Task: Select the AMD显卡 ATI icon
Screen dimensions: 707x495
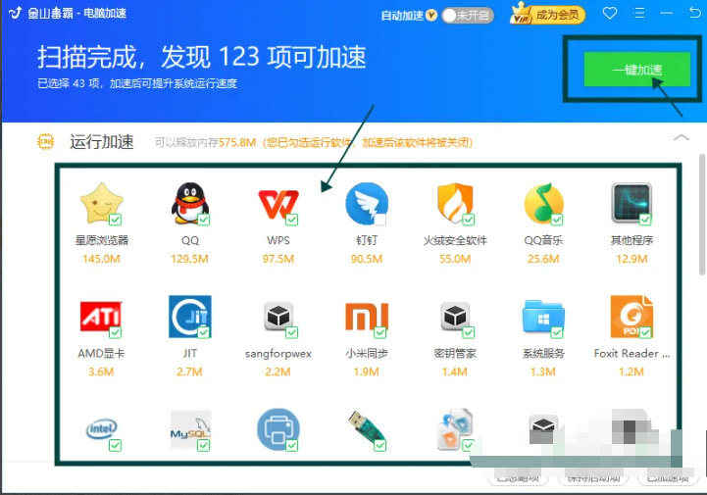Action: click(101, 317)
